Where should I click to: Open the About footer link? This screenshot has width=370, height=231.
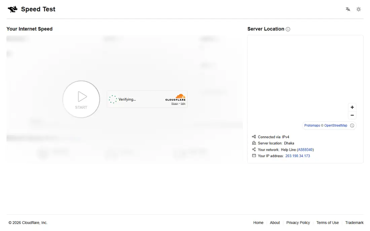[x=275, y=223]
